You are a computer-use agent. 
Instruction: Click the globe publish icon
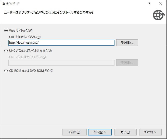point(159,15)
